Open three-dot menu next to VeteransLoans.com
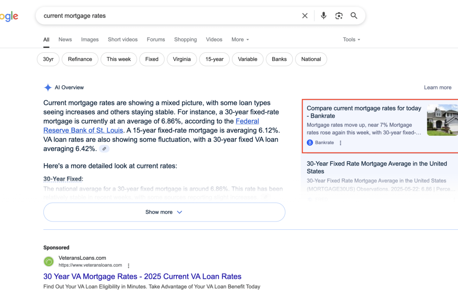Viewport: 458px width, 297px height. point(129,266)
